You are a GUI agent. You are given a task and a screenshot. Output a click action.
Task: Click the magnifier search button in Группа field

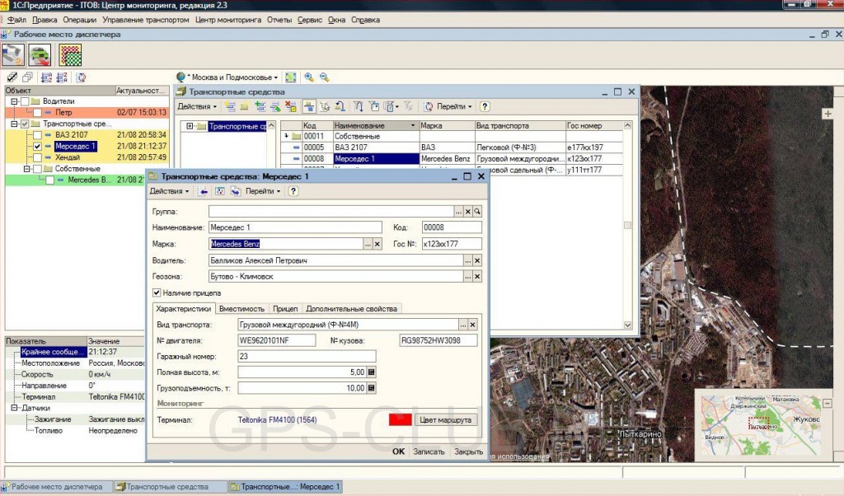point(477,212)
